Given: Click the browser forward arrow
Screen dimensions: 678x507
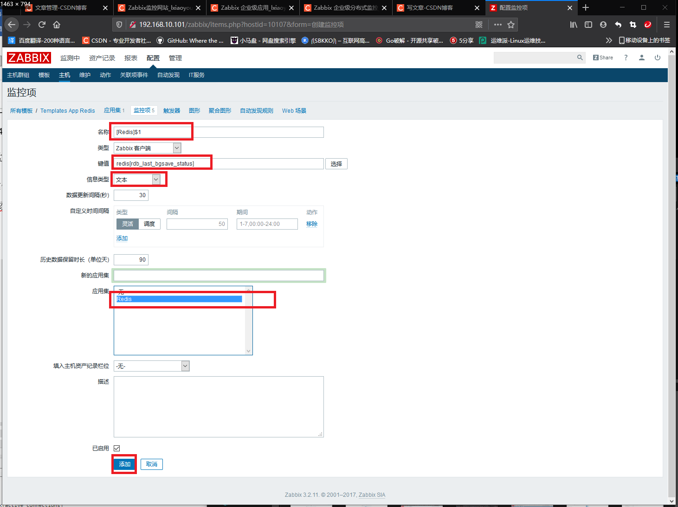Looking at the screenshot, I should tap(27, 25).
